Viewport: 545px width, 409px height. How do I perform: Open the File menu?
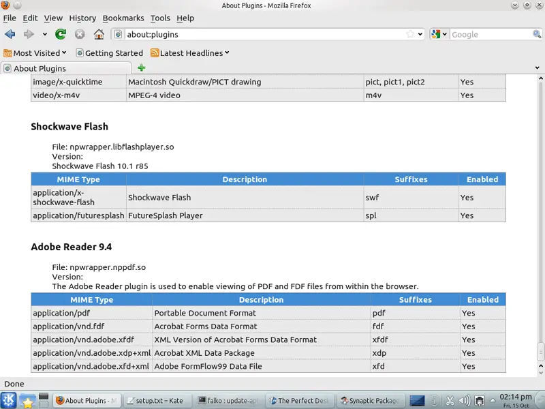coord(10,18)
